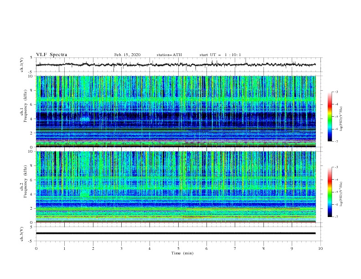Click the 'VLF Spectra' title text
Screen dimensions: 361x279
coord(52,55)
